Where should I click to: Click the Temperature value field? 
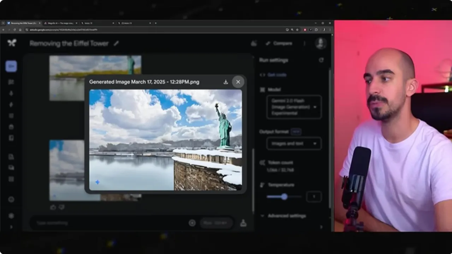[314, 197]
